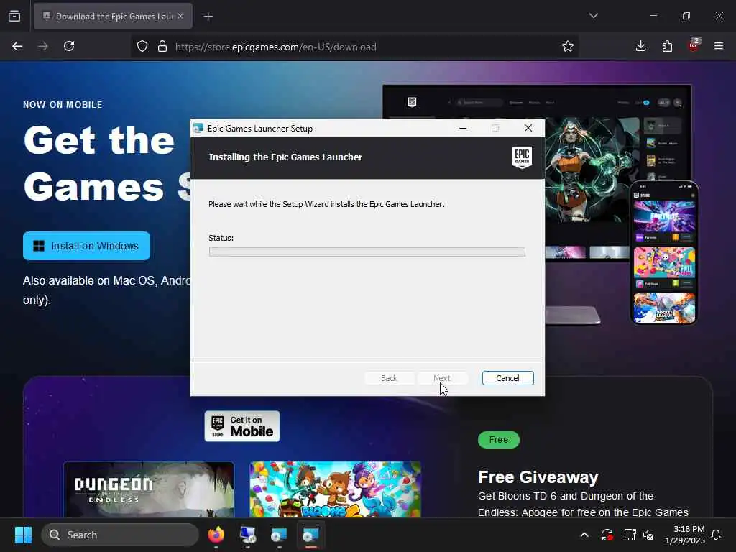
Task: Minimize the Epic Games Launcher Setup dialog
Action: (463, 128)
